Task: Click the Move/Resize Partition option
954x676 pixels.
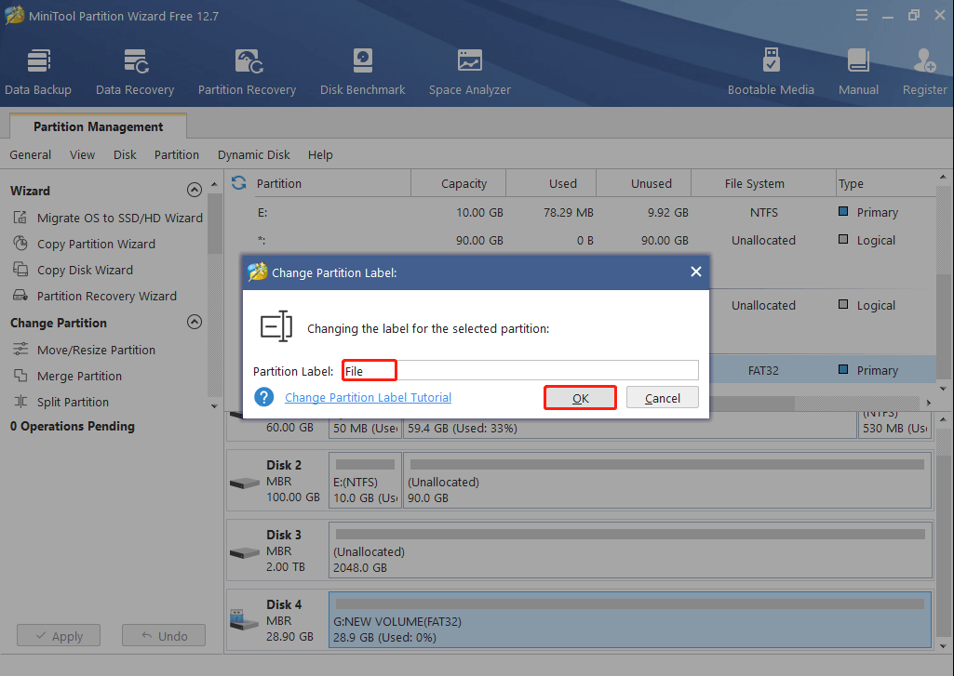Action: click(x=96, y=350)
